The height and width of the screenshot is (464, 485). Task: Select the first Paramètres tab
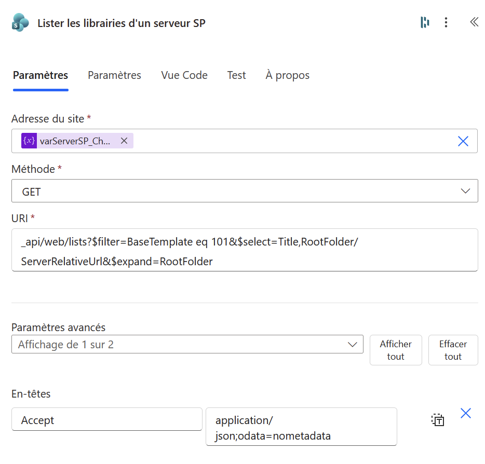pos(41,75)
